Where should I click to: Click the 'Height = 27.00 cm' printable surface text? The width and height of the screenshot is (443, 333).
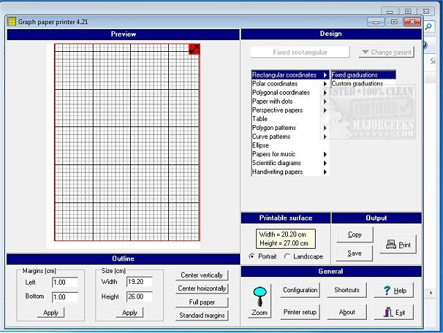point(284,243)
